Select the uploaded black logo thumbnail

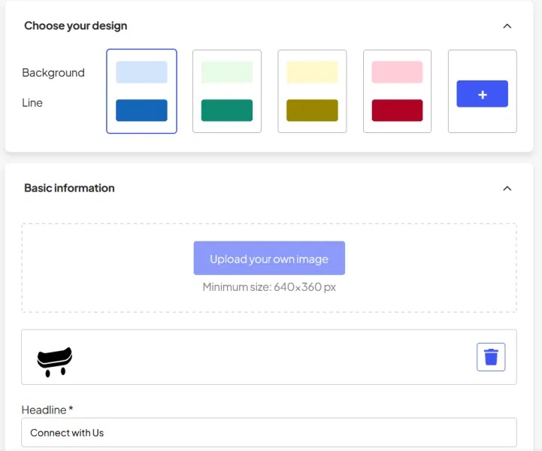coord(54,360)
